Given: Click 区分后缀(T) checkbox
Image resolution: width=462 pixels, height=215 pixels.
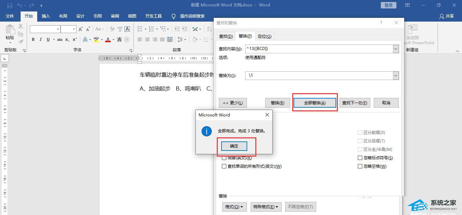Looking at the screenshot, I should [x=360, y=141].
